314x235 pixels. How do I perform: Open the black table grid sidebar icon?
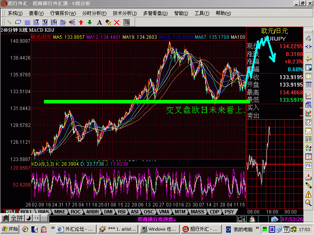[309, 85]
